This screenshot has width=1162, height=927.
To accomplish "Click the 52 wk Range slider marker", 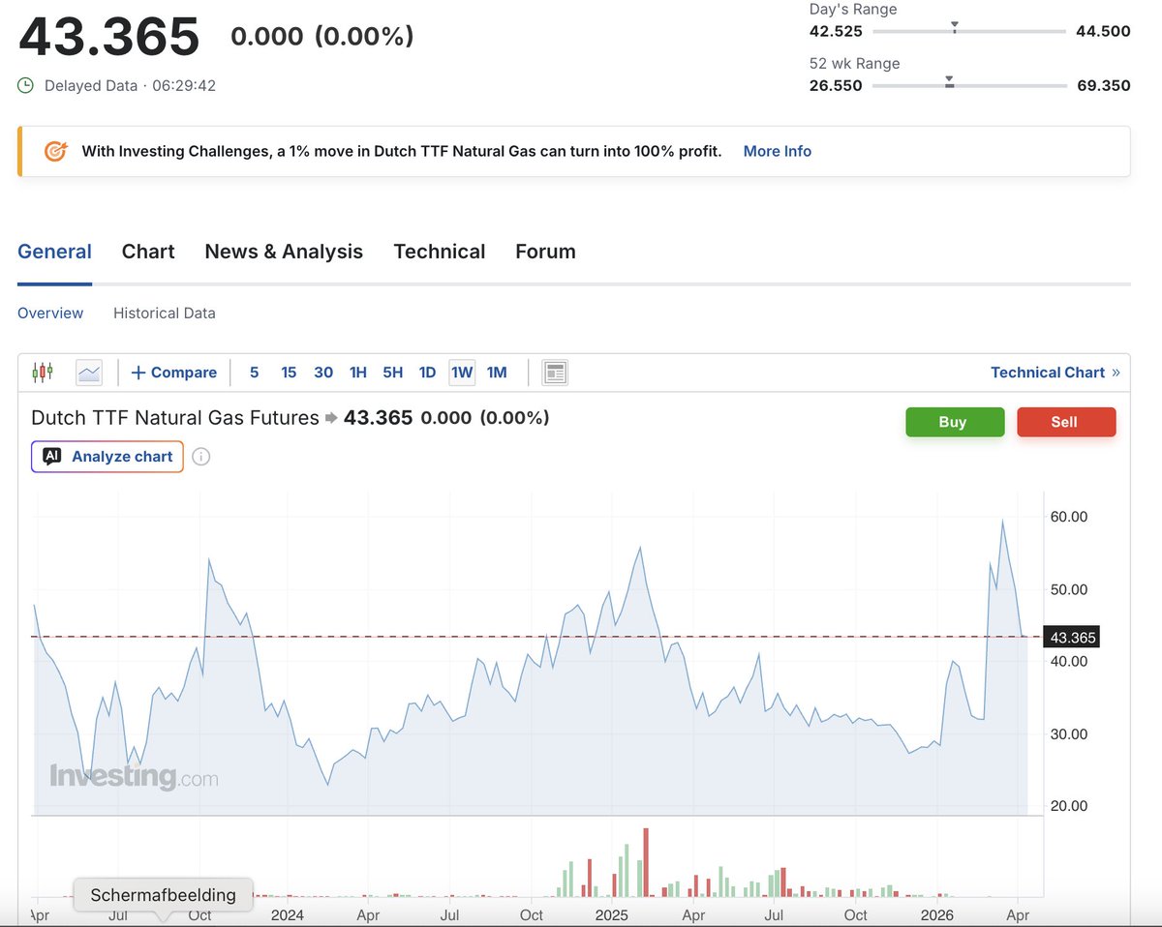I will coord(950,81).
